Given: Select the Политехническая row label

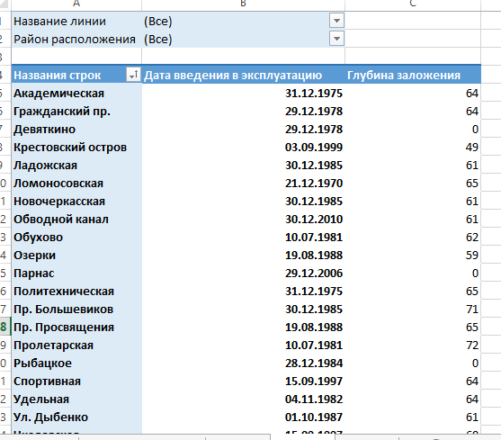Looking at the screenshot, I should tap(76, 292).
